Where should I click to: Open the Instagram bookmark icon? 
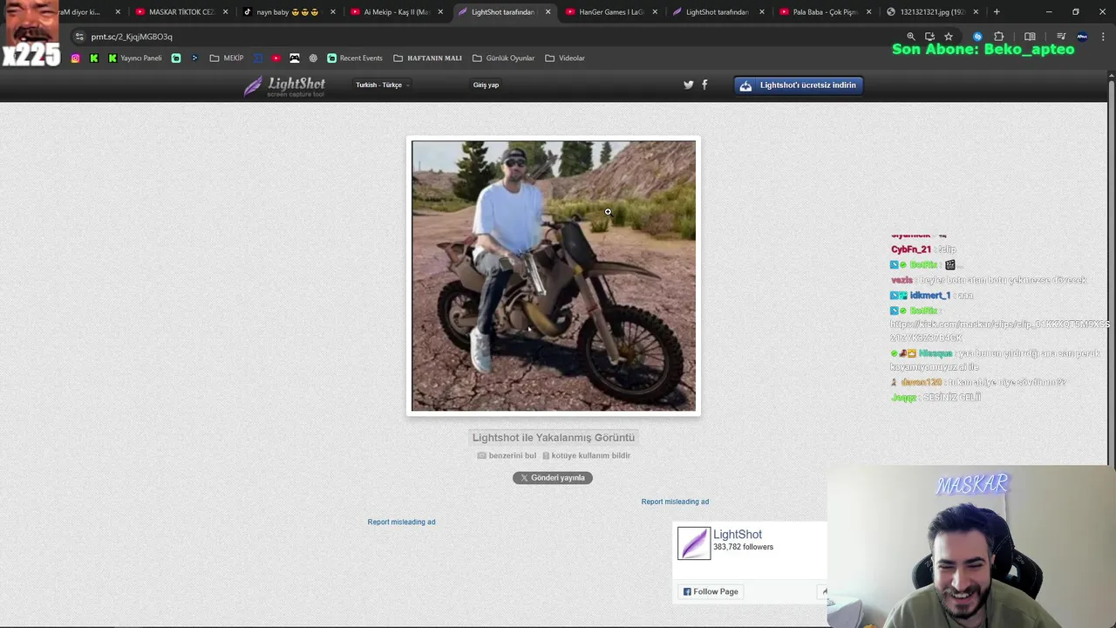point(75,58)
